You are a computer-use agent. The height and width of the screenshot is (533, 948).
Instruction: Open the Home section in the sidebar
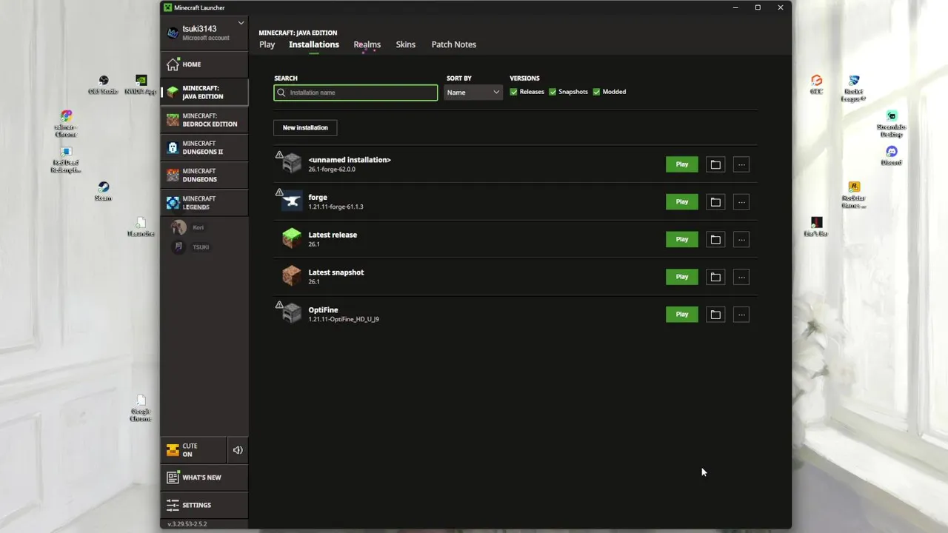pyautogui.click(x=204, y=64)
